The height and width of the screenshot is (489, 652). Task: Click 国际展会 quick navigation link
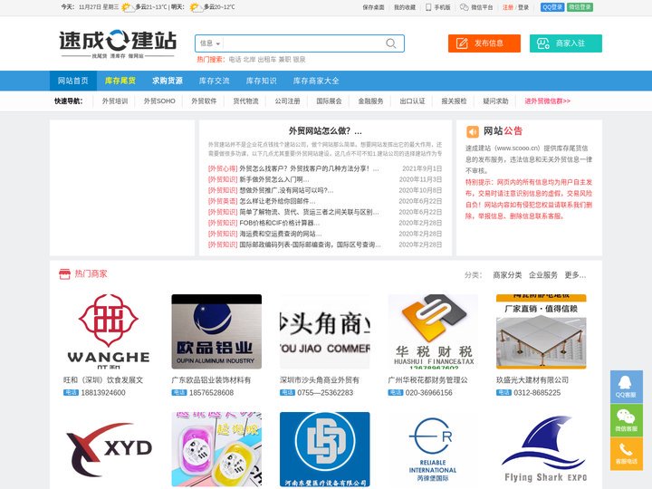point(329,101)
